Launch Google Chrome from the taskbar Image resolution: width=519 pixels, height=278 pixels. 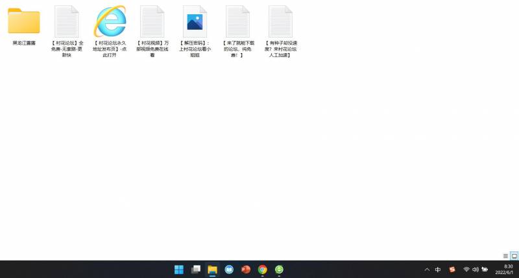pyautogui.click(x=263, y=270)
